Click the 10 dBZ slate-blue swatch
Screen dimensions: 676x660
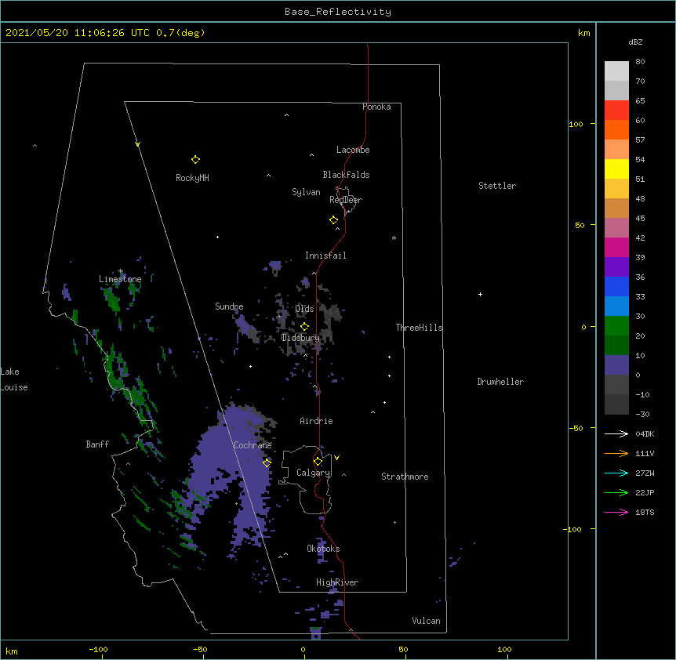tap(616, 365)
